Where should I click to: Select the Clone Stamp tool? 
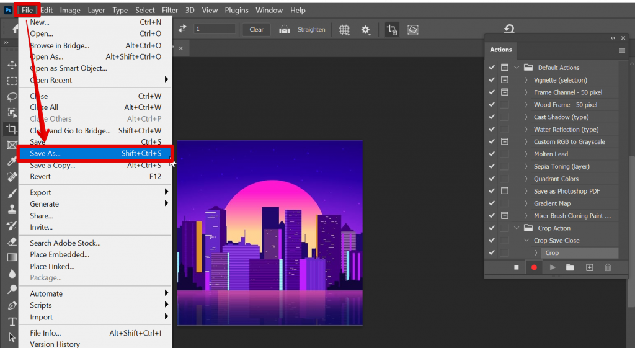coord(12,209)
